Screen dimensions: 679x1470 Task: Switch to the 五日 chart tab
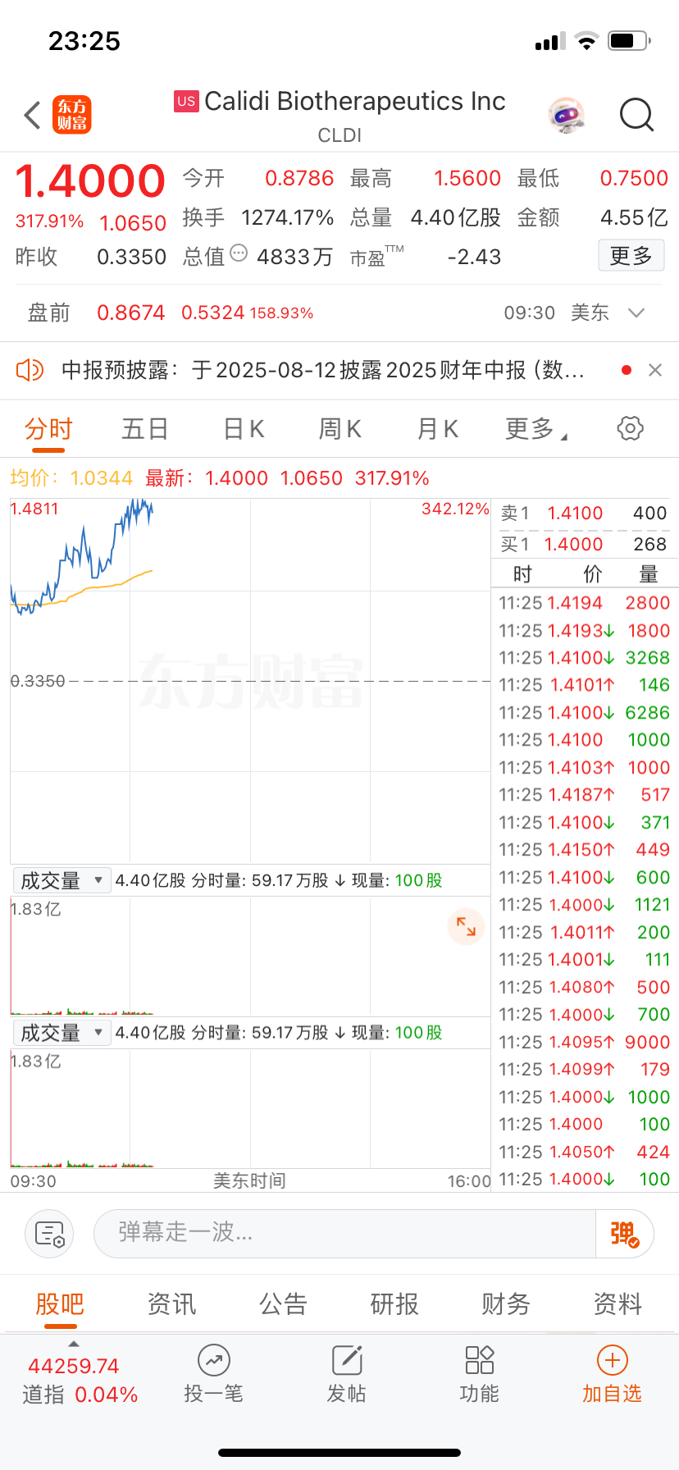tap(145, 429)
